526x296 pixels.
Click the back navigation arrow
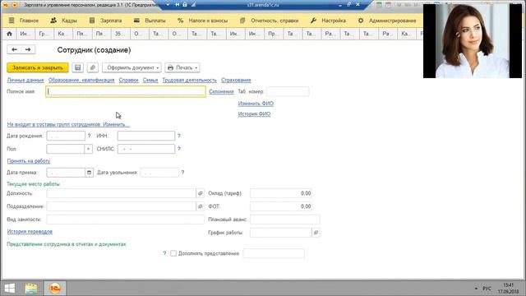(14, 49)
